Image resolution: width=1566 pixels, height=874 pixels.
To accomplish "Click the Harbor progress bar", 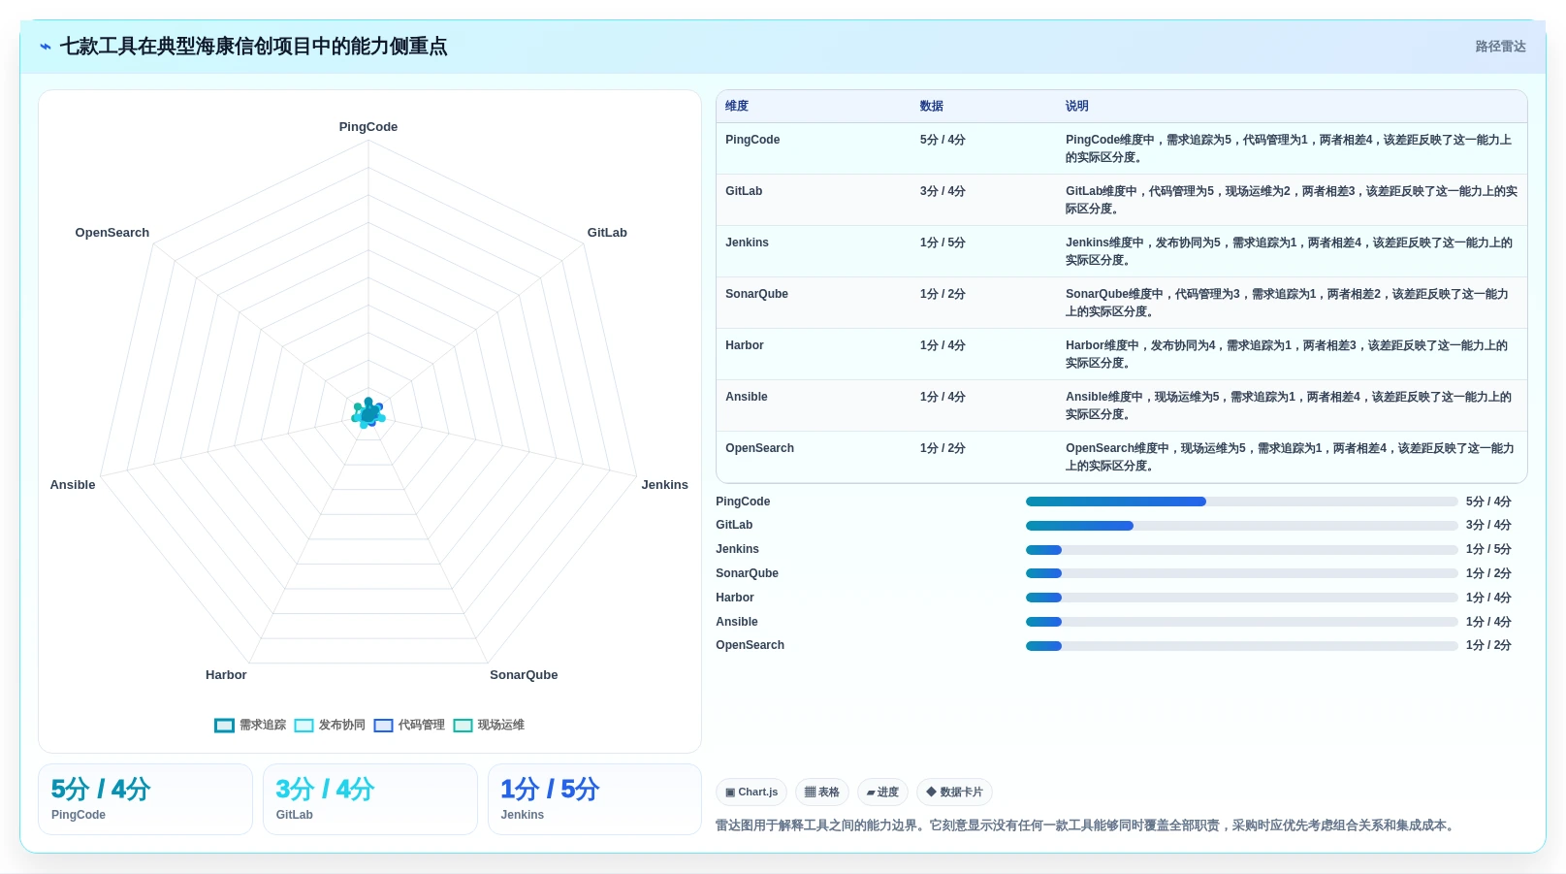I will pyautogui.click(x=1241, y=598).
